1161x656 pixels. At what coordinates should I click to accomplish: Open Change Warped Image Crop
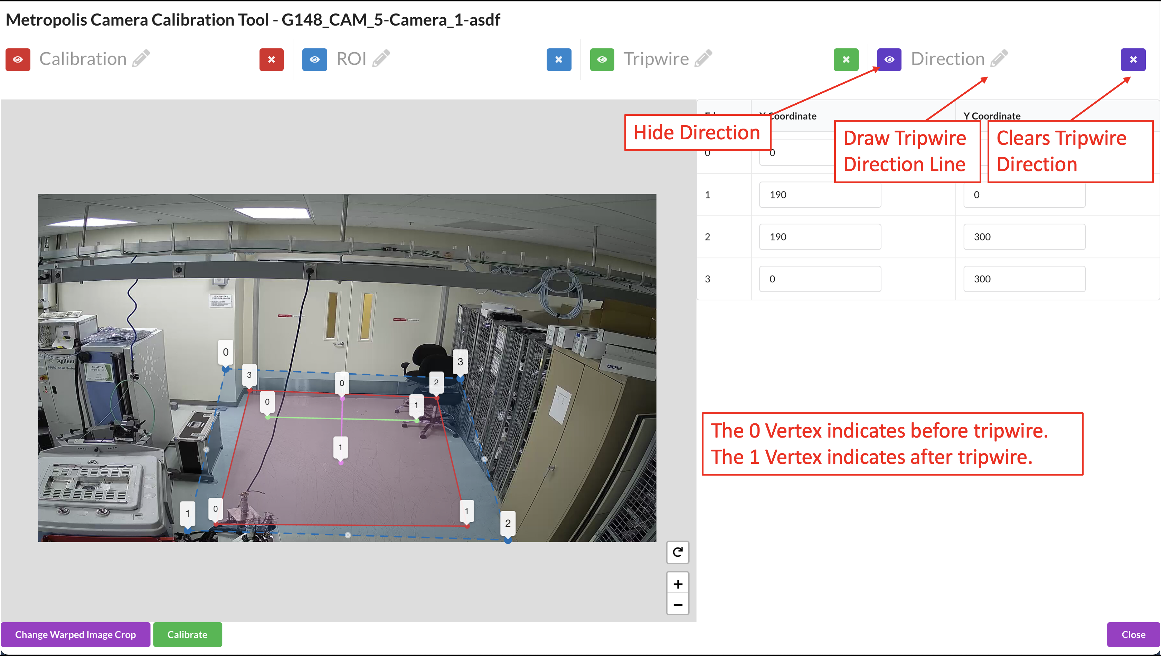click(x=76, y=634)
